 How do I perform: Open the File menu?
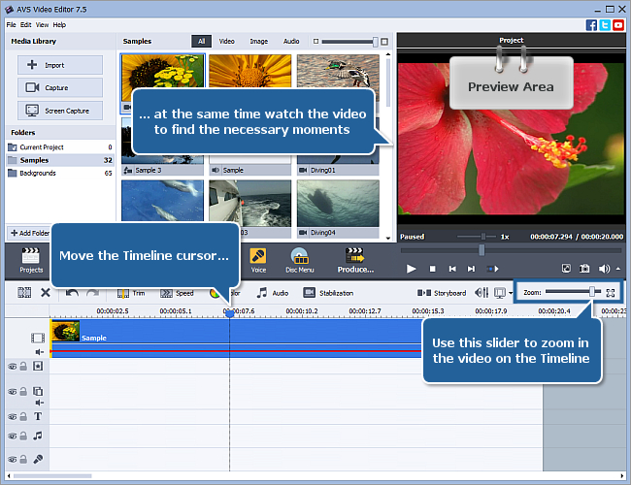click(x=11, y=25)
